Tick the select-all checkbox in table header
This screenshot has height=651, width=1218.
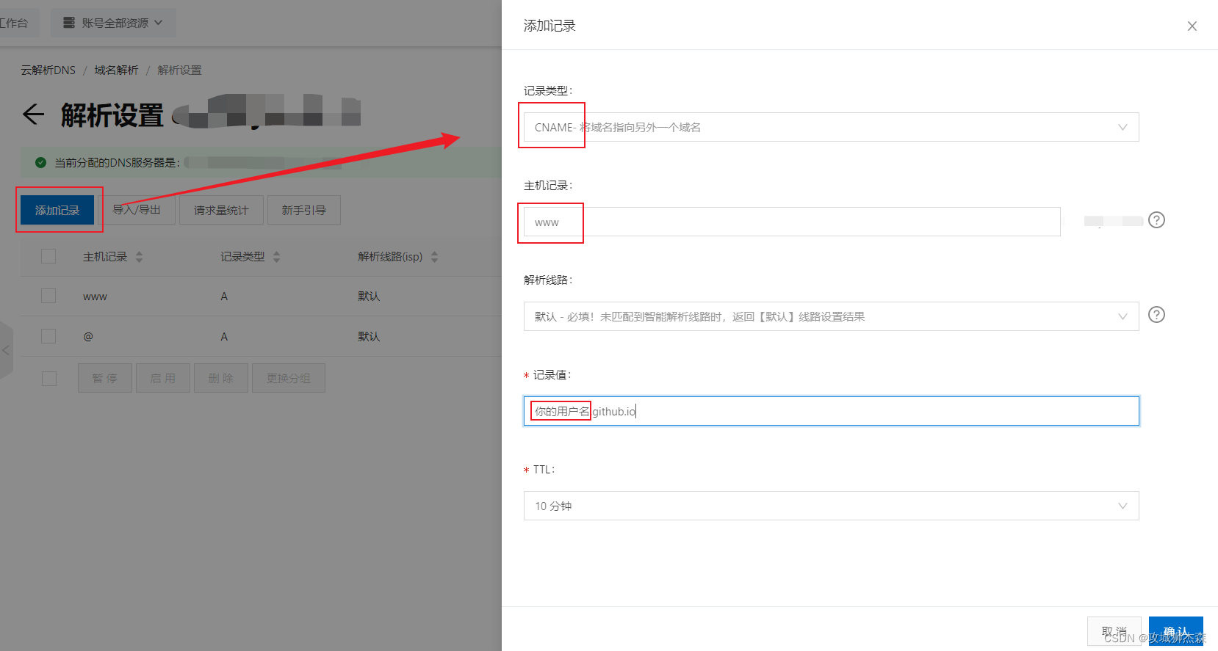click(48, 256)
